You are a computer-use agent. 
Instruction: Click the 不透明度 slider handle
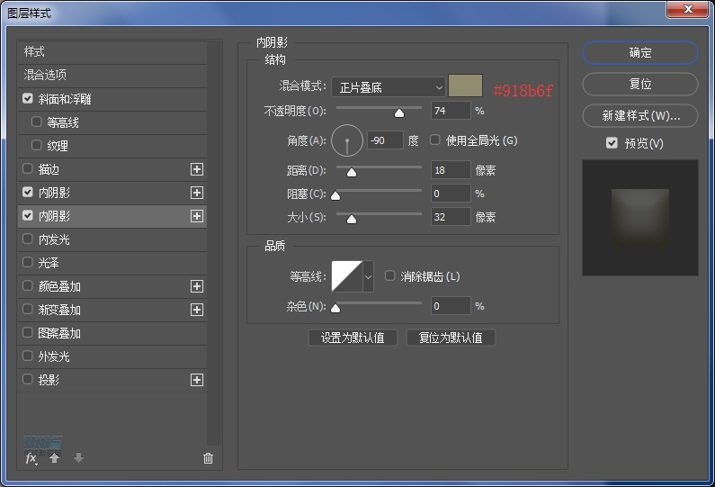[399, 113]
